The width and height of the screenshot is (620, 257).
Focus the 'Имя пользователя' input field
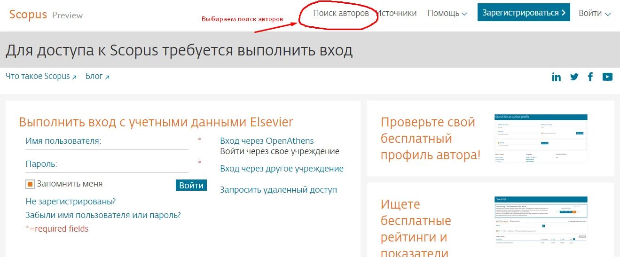point(107,141)
